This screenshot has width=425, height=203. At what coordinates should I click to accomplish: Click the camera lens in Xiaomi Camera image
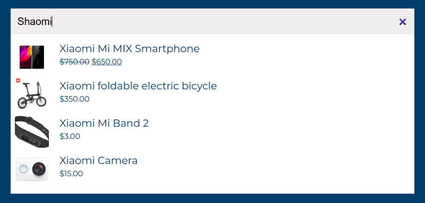40,170
